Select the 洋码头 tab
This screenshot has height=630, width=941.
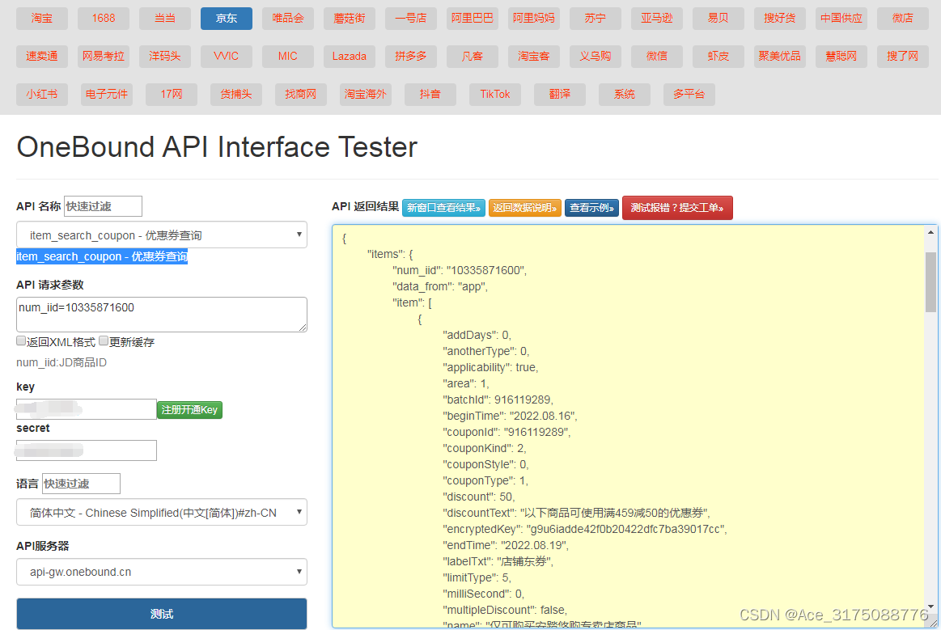point(165,57)
